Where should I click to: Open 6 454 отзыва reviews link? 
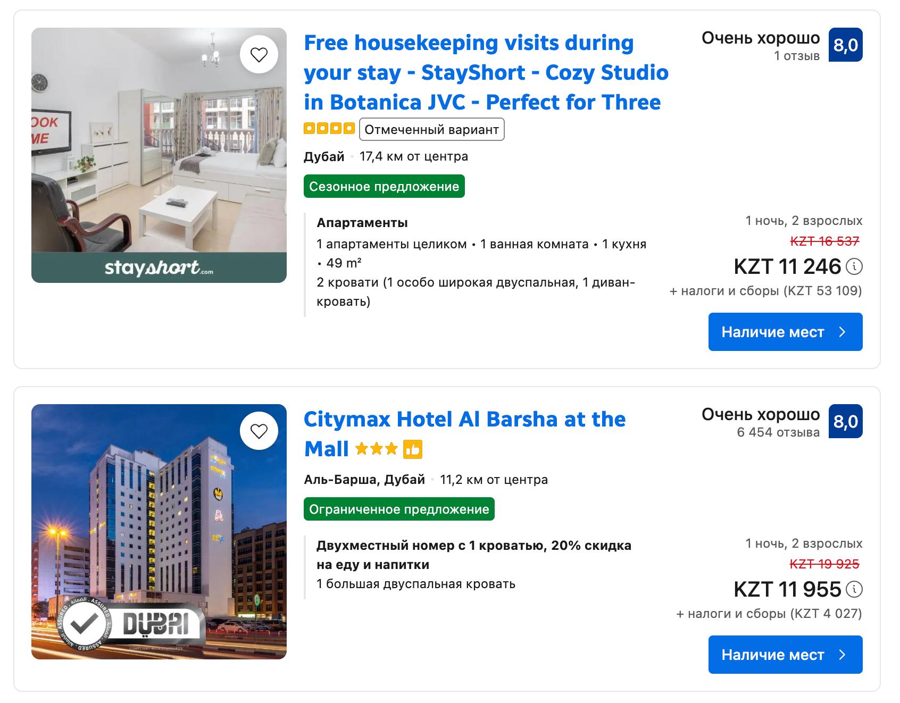(x=778, y=432)
